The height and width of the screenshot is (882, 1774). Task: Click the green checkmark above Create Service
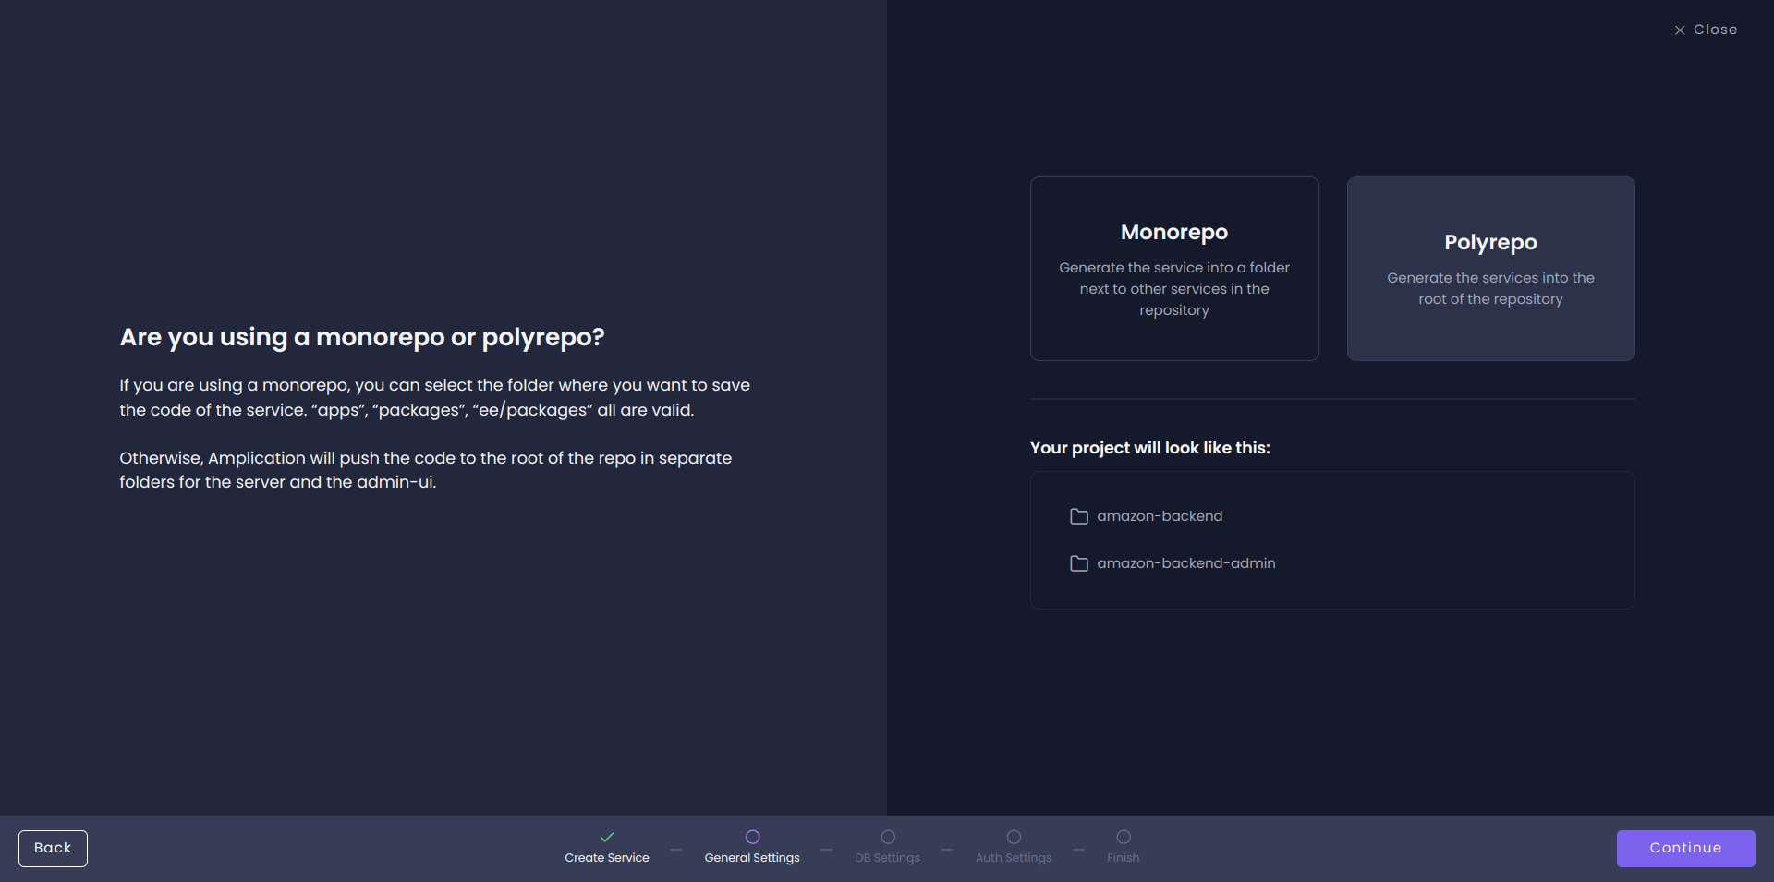click(x=606, y=838)
